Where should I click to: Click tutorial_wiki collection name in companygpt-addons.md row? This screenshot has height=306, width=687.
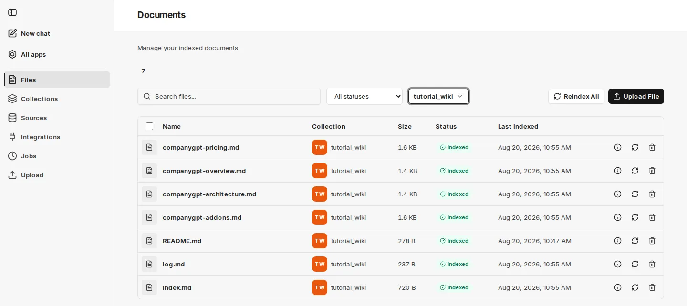[x=348, y=217]
